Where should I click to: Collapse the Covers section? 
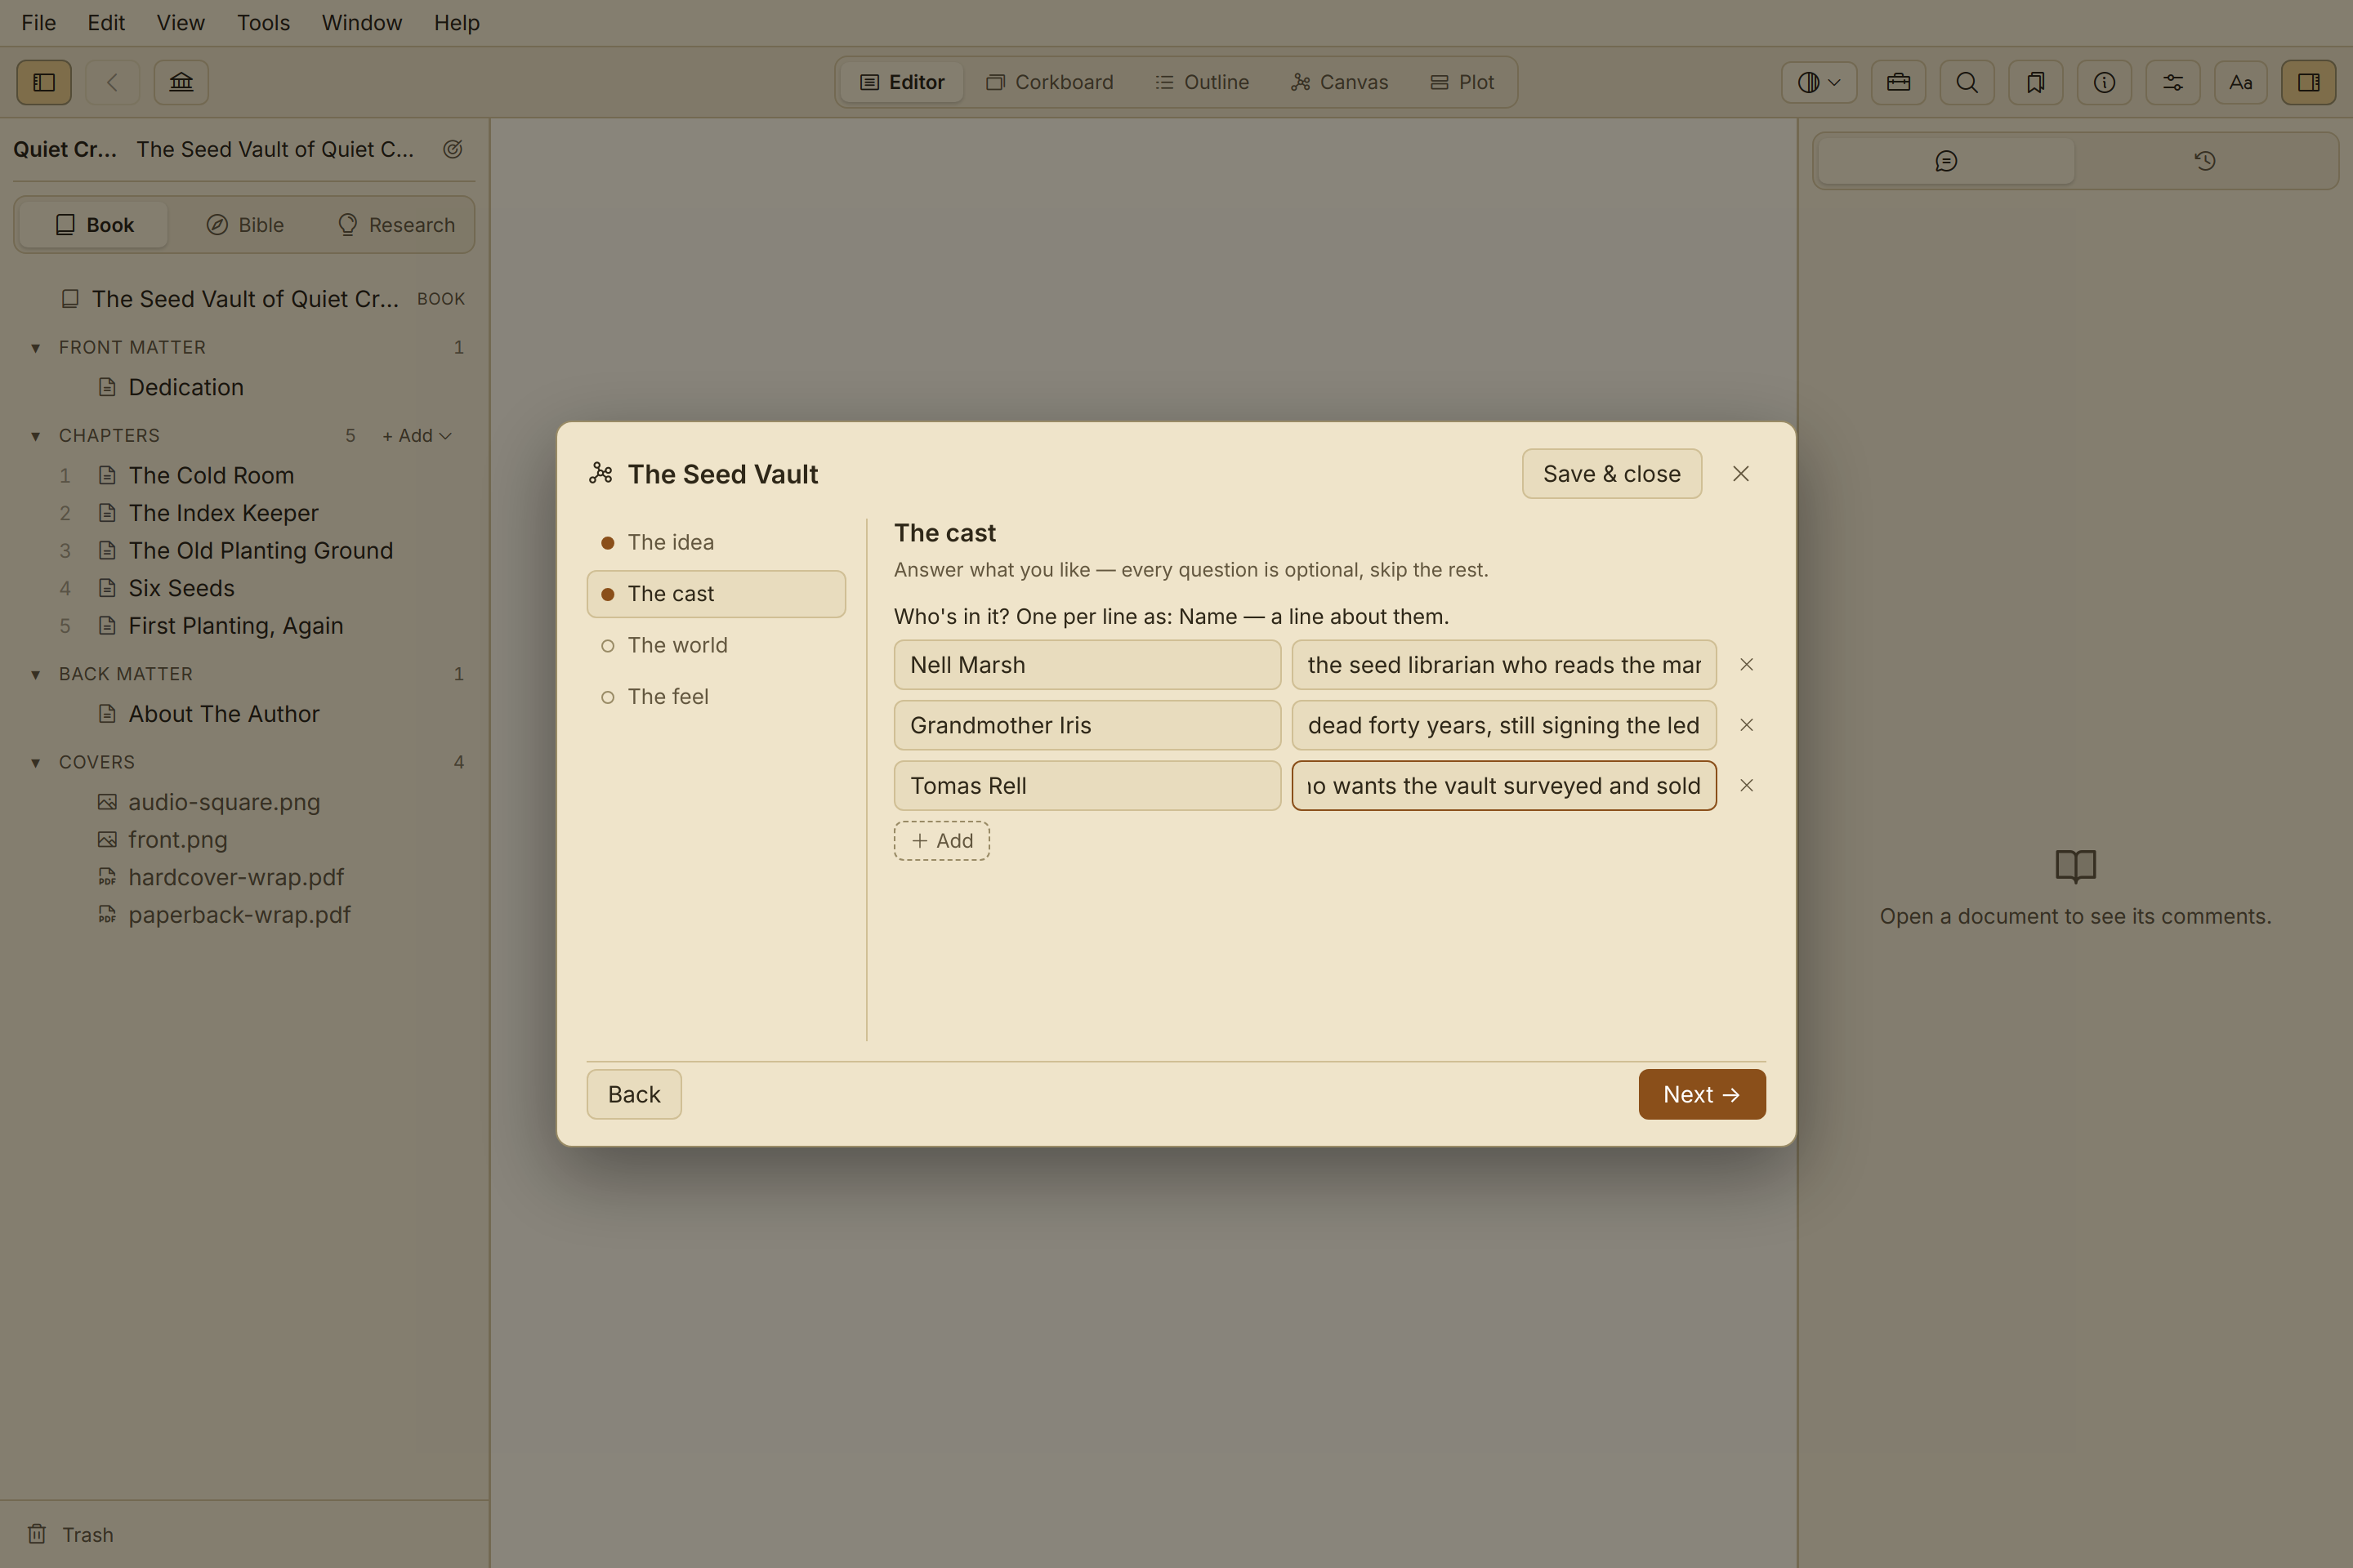coord(35,763)
